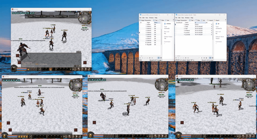Open the View menu in the player window
Screen dimensions: 257x139
(182, 18)
